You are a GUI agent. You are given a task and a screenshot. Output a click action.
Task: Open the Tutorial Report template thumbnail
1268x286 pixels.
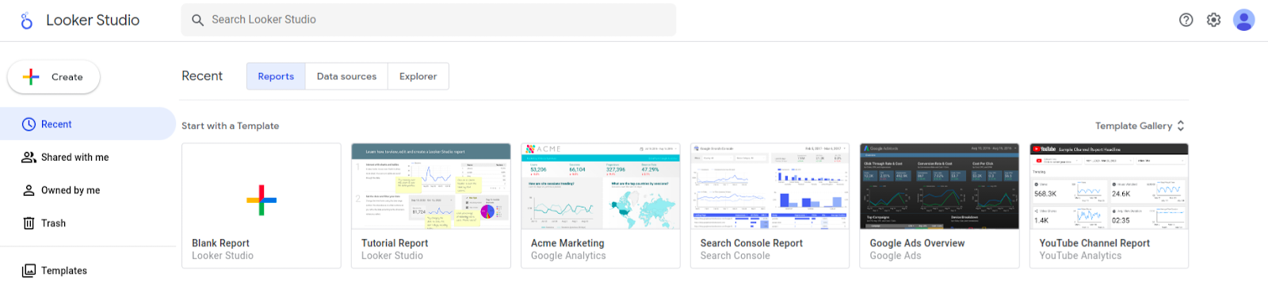(431, 186)
